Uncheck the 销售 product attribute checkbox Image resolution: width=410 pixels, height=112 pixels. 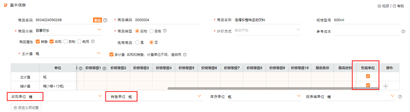pyautogui.click(x=38, y=41)
